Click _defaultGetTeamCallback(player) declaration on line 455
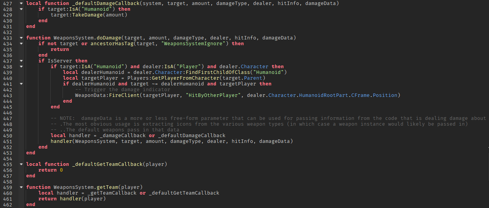The height and width of the screenshot is (208, 489). pyautogui.click(x=119, y=164)
